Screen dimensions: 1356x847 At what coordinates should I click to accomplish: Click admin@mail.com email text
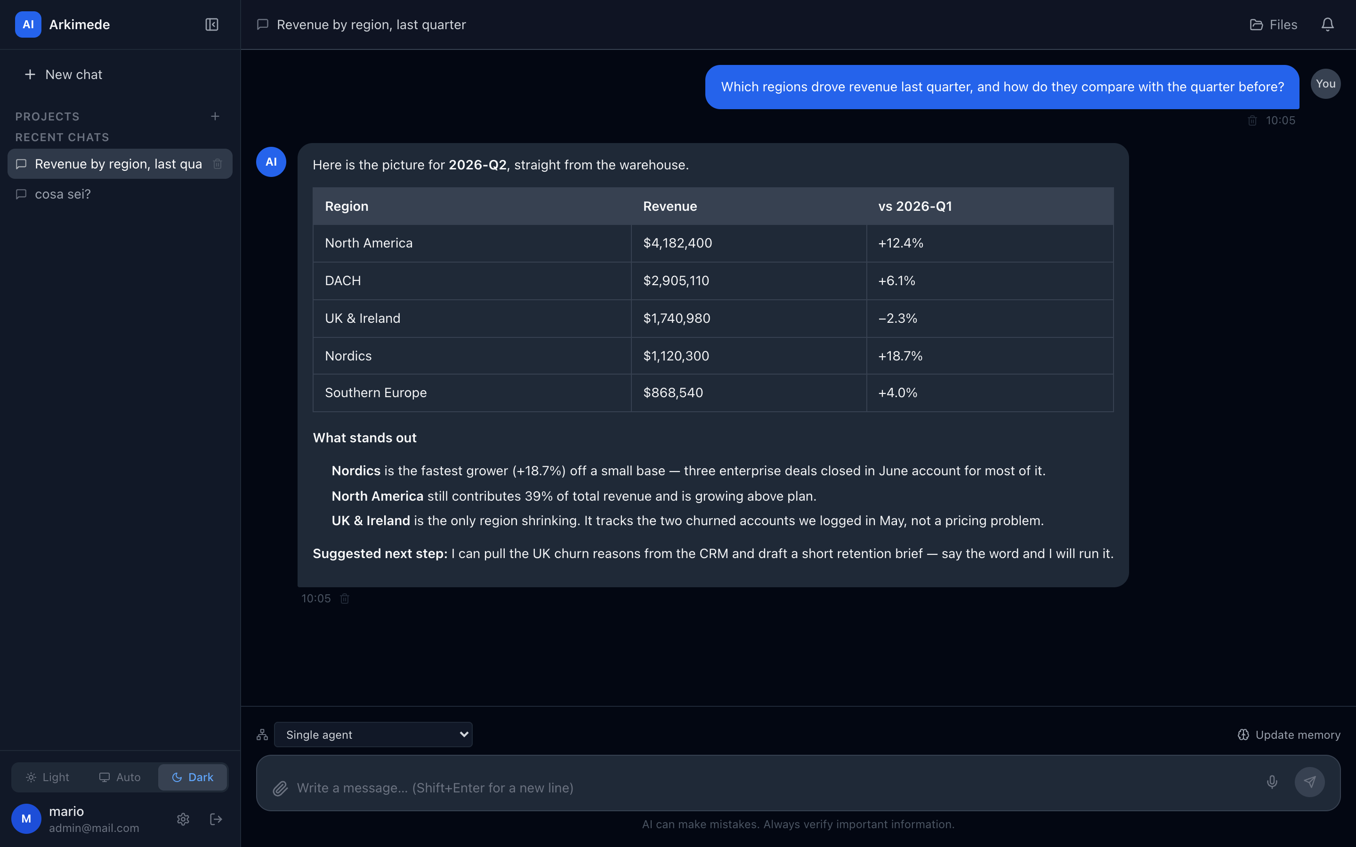(94, 828)
